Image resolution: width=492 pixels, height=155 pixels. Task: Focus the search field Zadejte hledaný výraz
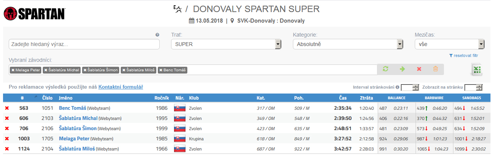tap(84, 44)
